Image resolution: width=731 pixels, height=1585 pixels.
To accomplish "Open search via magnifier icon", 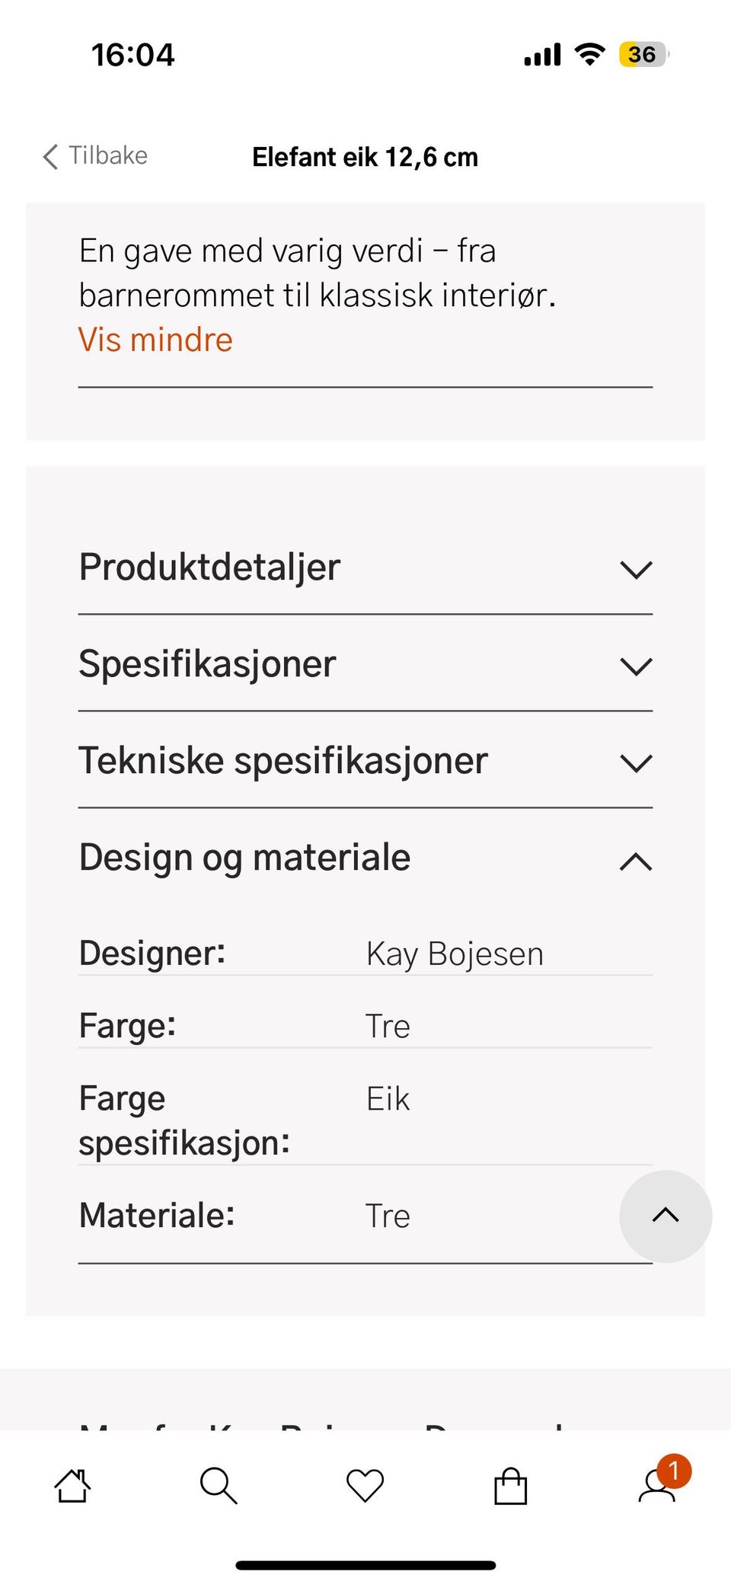I will 219,1486.
